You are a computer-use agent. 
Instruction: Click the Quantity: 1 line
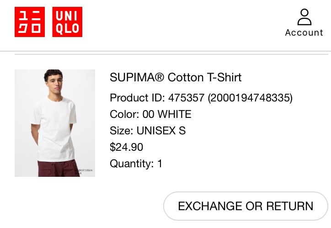coord(136,164)
